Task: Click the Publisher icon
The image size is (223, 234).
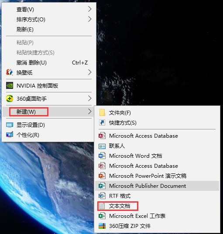Action: 102,186
